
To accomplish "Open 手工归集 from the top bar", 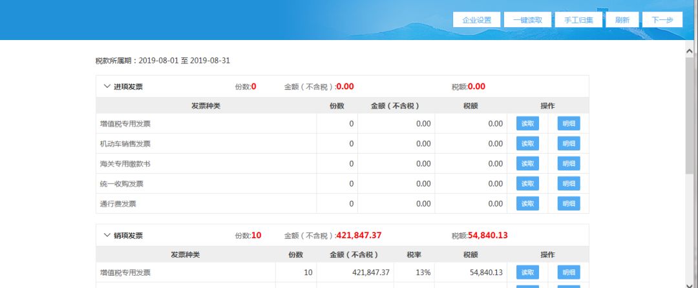I will tap(578, 20).
